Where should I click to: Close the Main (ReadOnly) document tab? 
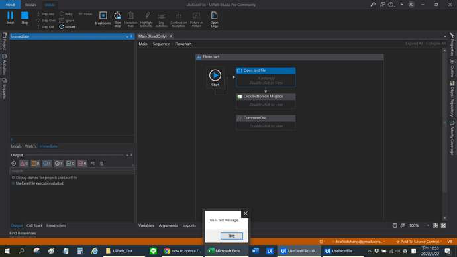(x=171, y=36)
